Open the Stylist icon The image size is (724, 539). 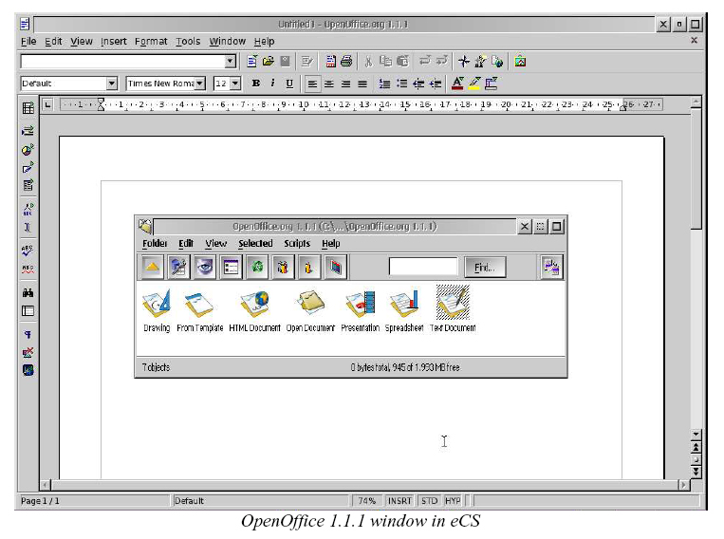481,62
